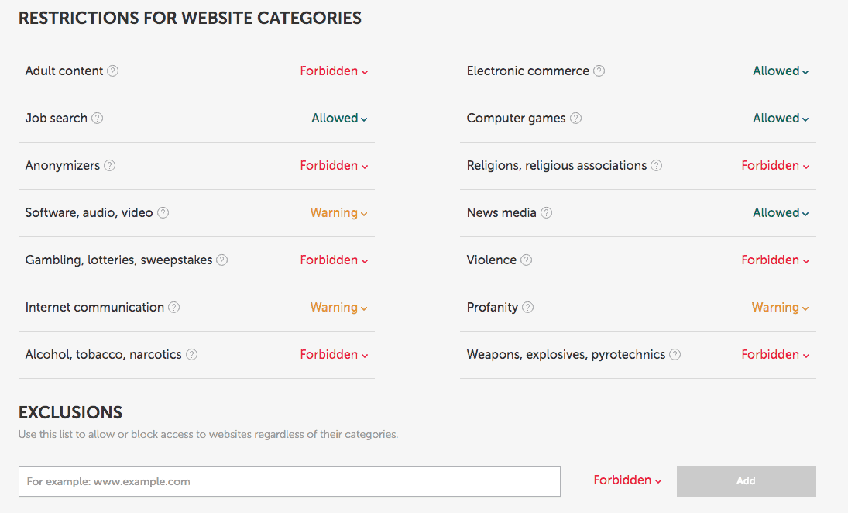
Task: Open help for Internet communication
Action: [x=174, y=308]
